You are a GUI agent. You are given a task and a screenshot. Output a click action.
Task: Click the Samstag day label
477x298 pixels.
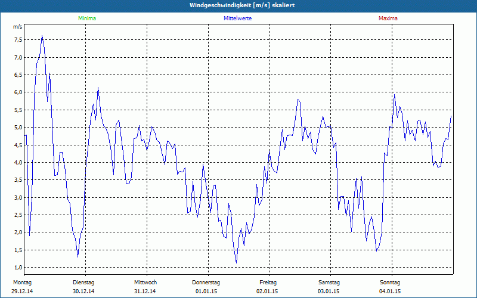coord(329,283)
